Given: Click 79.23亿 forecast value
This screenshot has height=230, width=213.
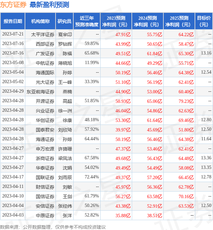Looking at the screenshot, I should tap(186, 101).
